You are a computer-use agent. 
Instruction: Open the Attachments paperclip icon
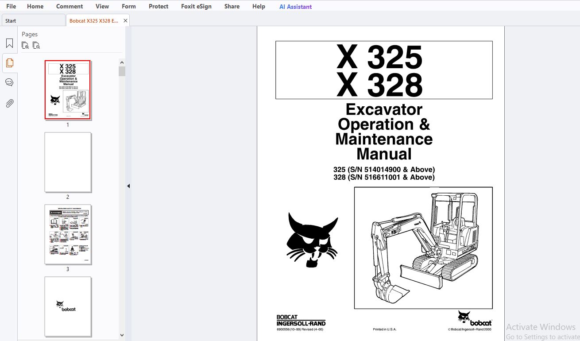pos(9,103)
